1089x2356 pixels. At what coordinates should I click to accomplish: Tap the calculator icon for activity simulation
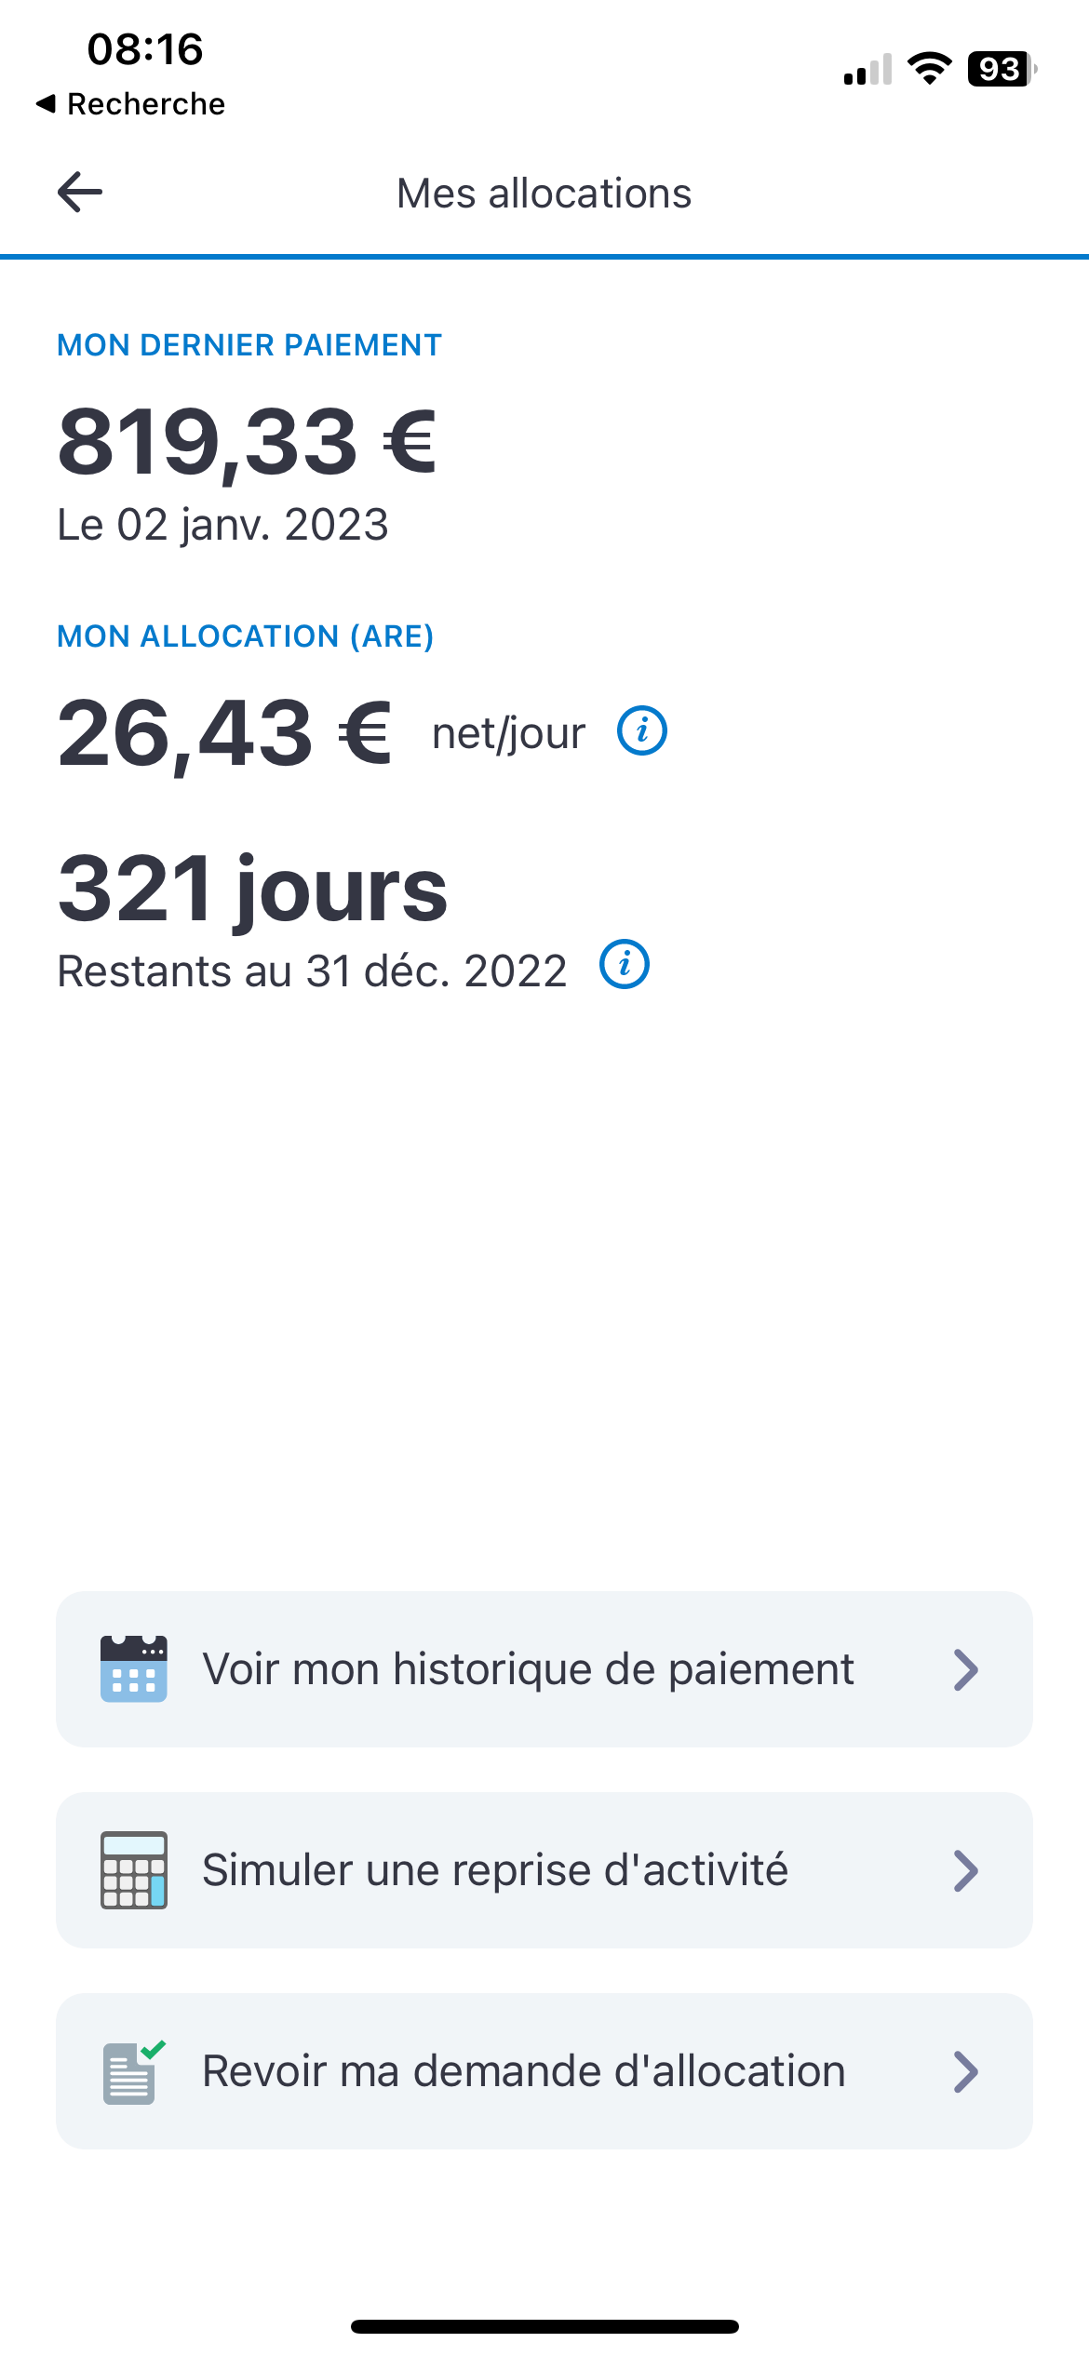click(x=134, y=1870)
